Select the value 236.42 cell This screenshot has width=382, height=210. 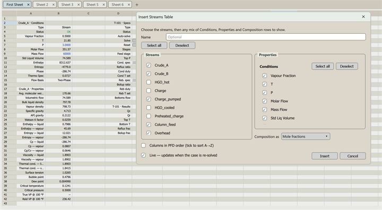pos(58,199)
